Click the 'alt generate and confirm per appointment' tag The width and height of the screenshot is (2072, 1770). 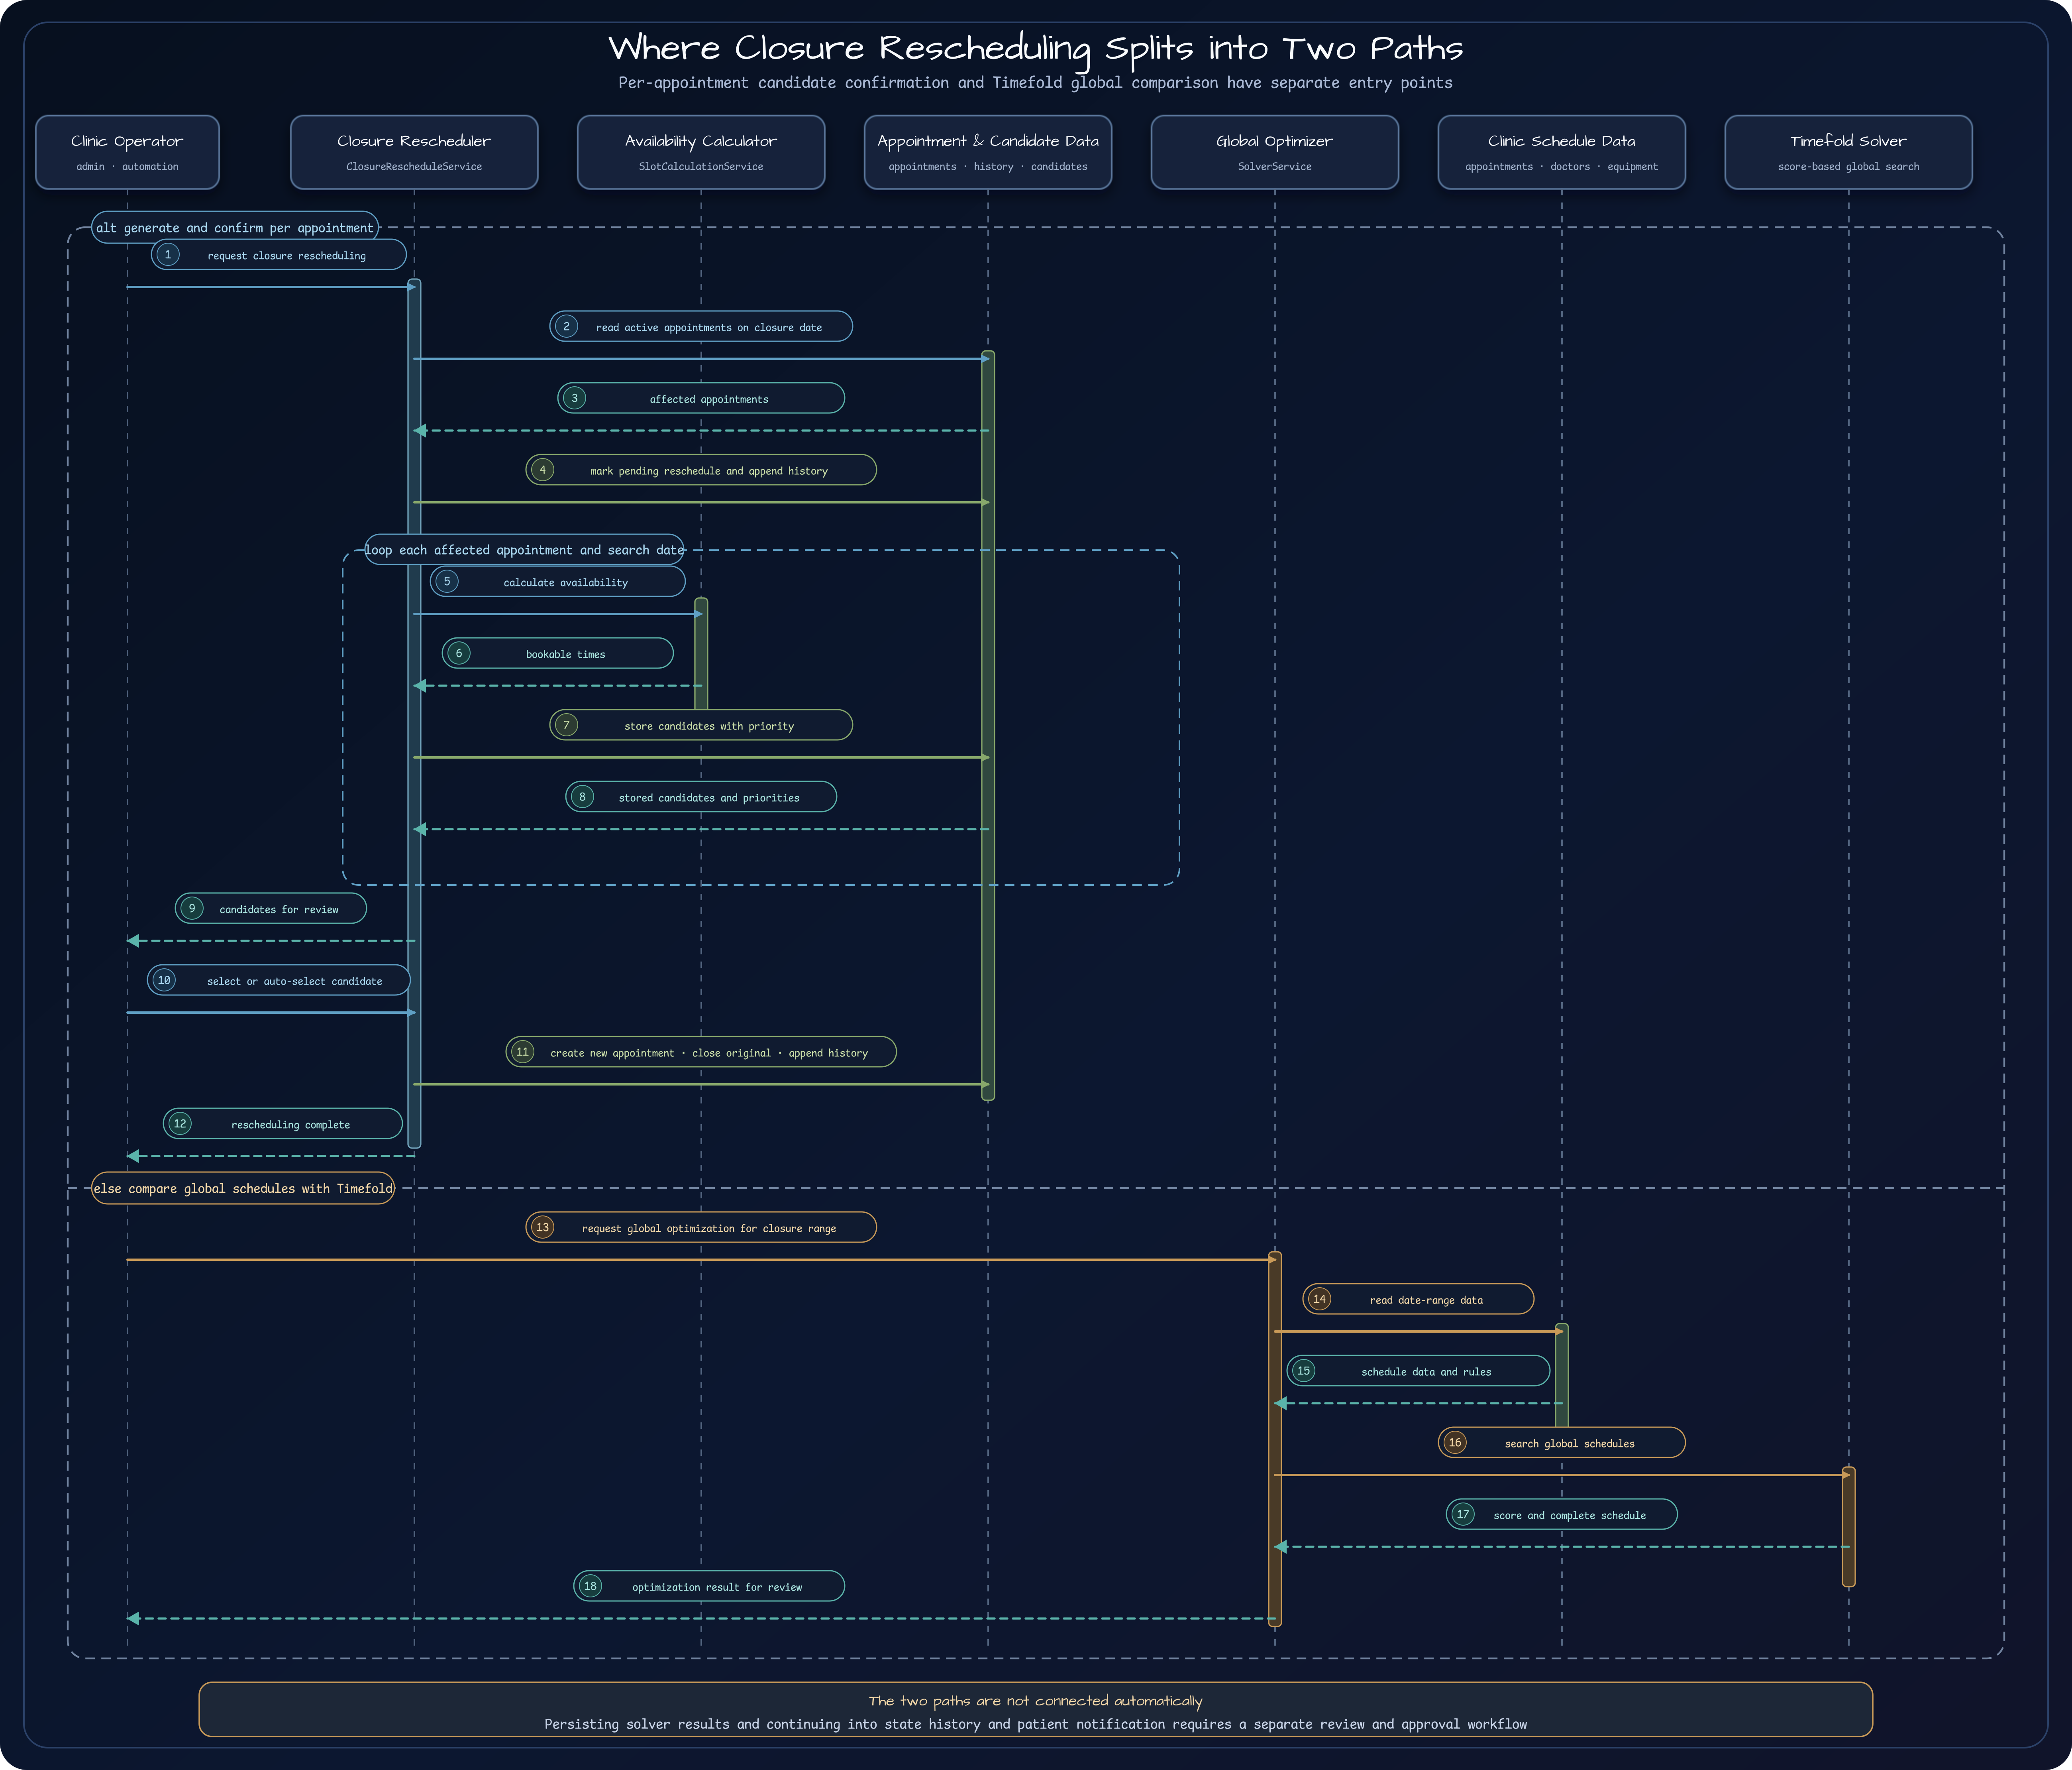[x=235, y=227]
